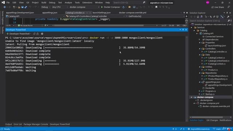Image resolution: width=233 pixels, height=131 pixels.
Task: Click the Open File folder icon
Action: pos(19,7)
